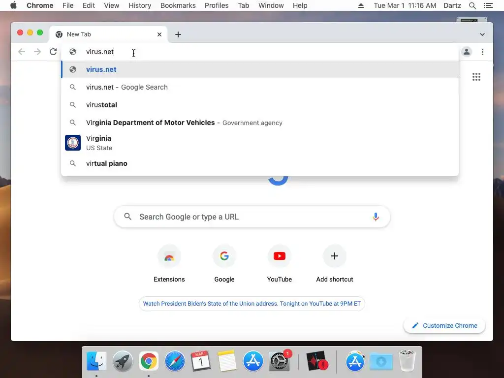This screenshot has height=378, width=504.
Task: Open Safari from the Dock
Action: pyautogui.click(x=175, y=361)
